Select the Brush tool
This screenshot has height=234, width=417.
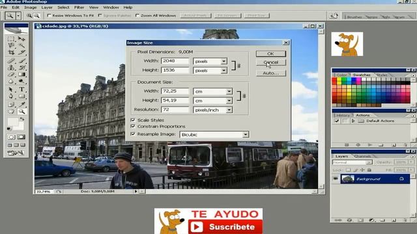[22, 61]
